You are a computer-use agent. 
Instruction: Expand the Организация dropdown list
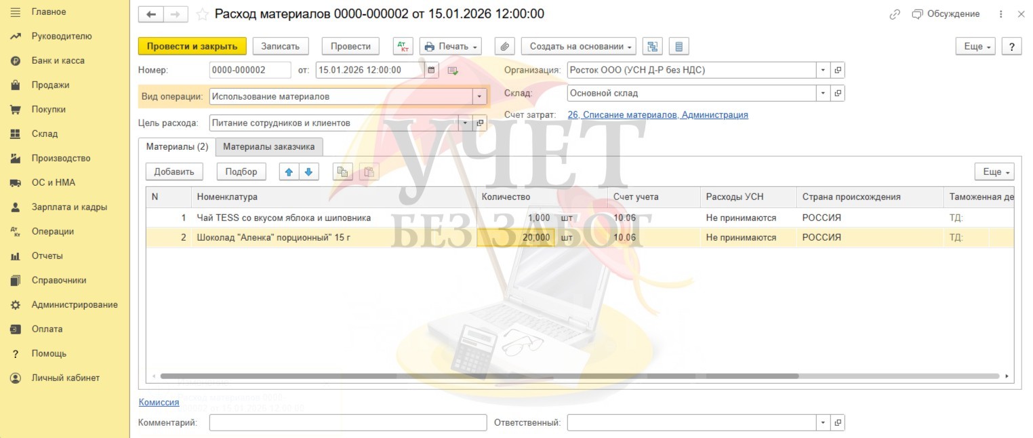[x=823, y=70]
